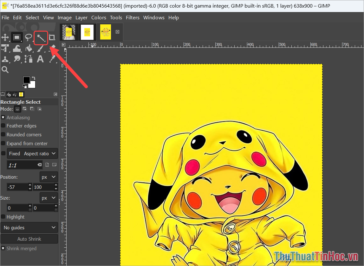The width and height of the screenshot is (364, 266).
Task: Select the Warp Transform tool
Action: point(17,48)
